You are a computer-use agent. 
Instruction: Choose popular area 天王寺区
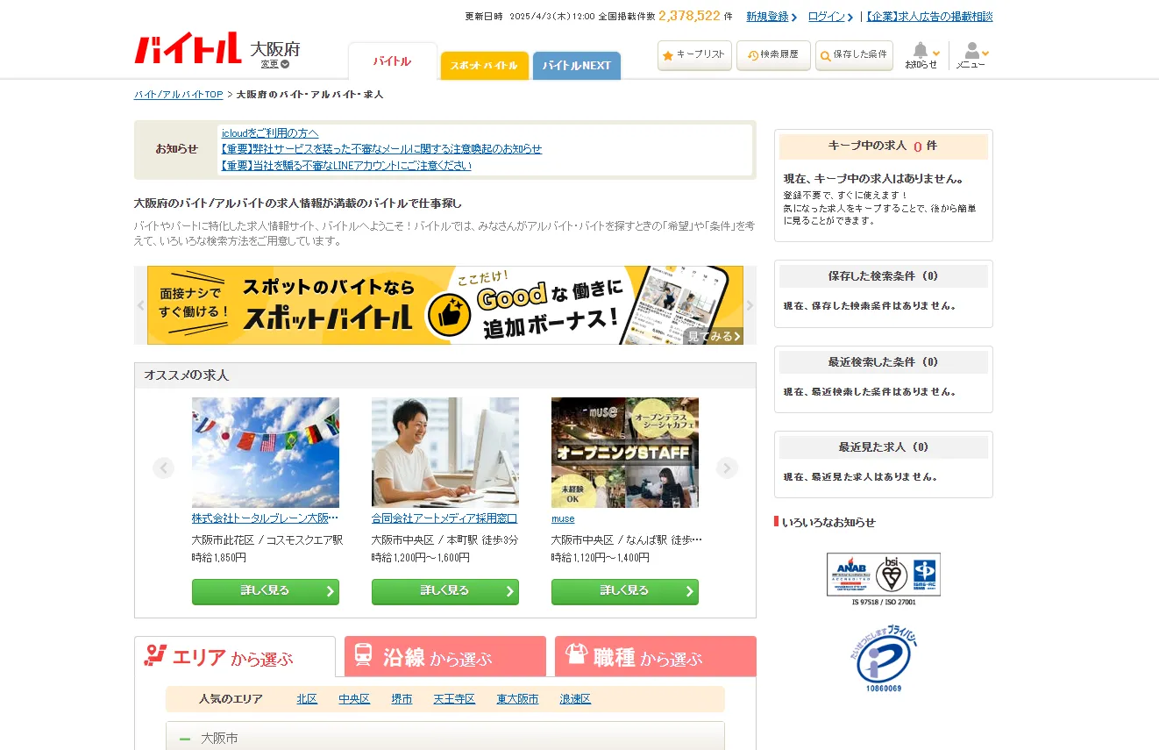pos(454,699)
